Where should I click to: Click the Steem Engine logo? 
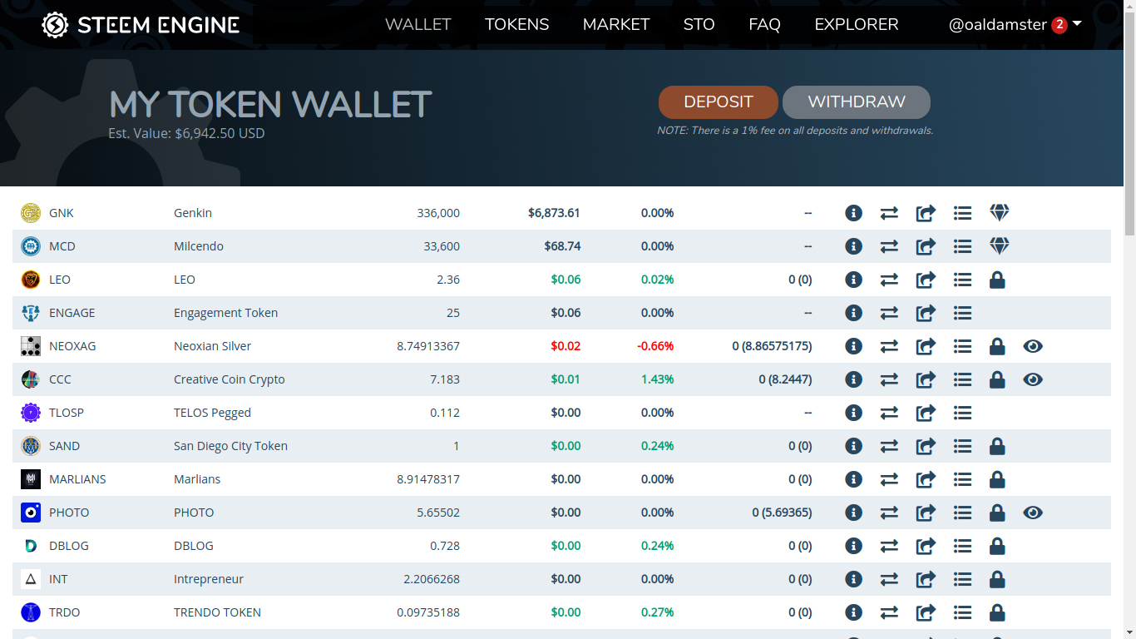click(x=141, y=25)
